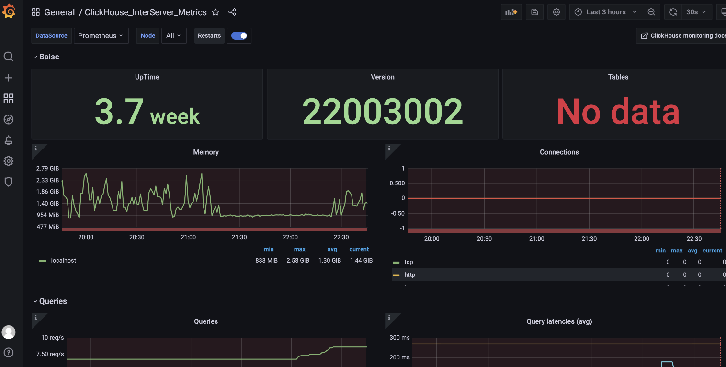Click the green localhost color swatch
Viewport: 726px width, 367px height.
(x=43, y=261)
